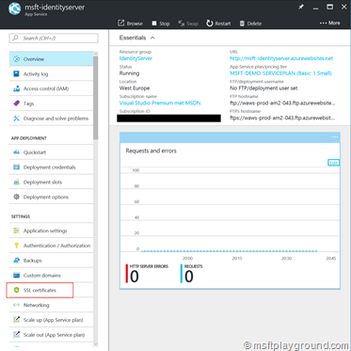Open the IdentityServer resource group link
The image size is (351, 351).
136,58
